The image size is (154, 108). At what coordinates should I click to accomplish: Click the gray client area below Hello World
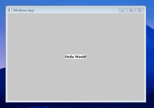[x=76, y=80]
